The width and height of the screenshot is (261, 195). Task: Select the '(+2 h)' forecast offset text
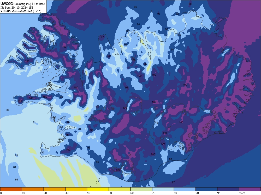[37, 11]
